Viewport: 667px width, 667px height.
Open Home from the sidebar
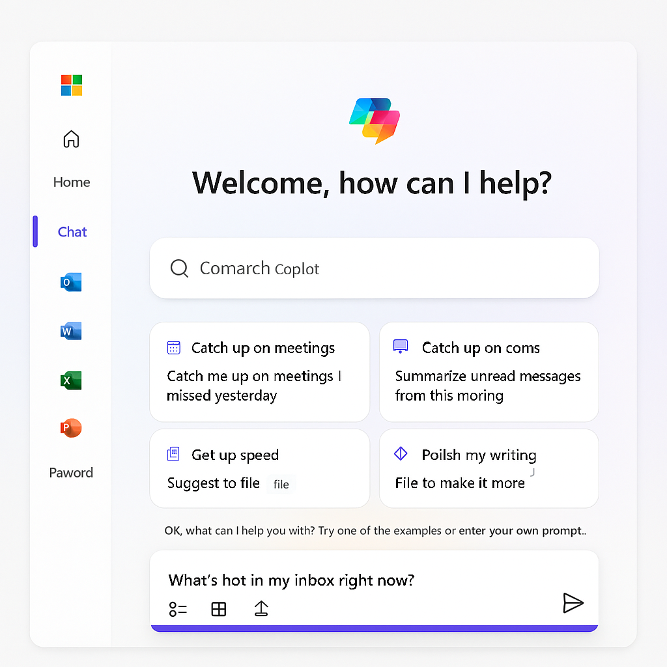(71, 139)
